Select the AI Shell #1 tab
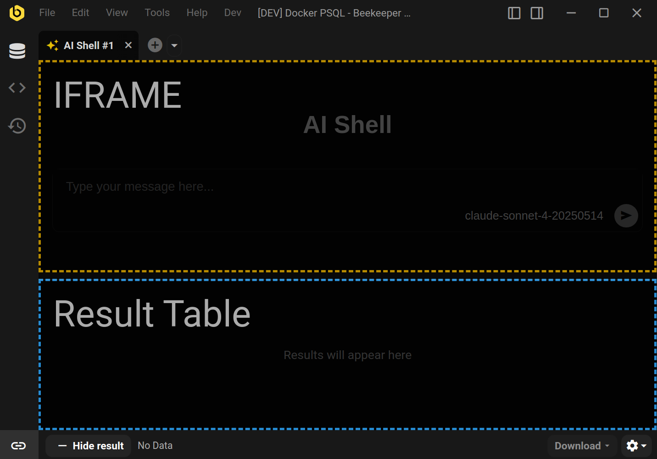This screenshot has height=459, width=657. pos(88,45)
